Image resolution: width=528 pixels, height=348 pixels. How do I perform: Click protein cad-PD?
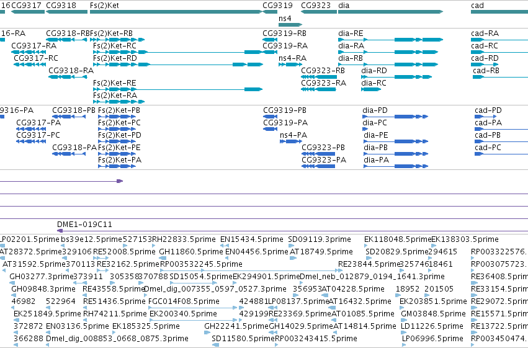(x=488, y=110)
